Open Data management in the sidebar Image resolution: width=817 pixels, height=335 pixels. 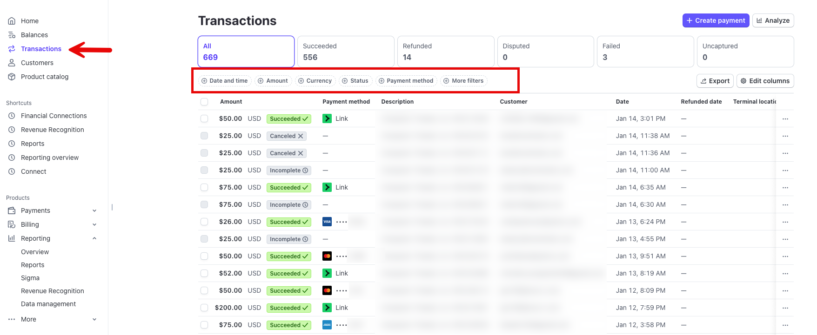tap(48, 304)
